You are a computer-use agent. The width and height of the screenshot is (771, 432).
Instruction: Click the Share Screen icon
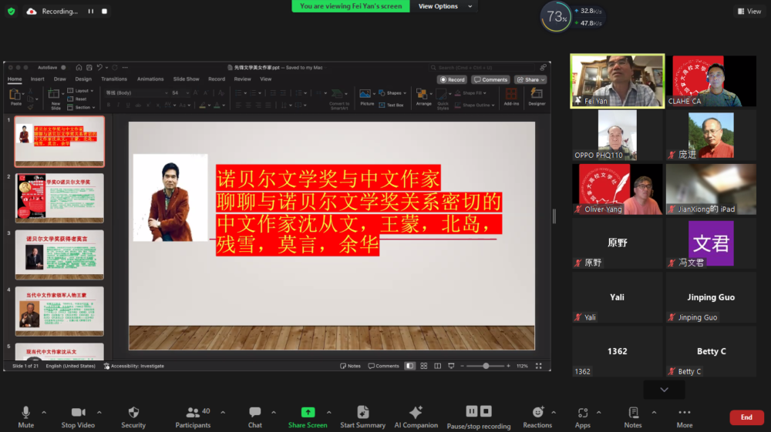[308, 413]
